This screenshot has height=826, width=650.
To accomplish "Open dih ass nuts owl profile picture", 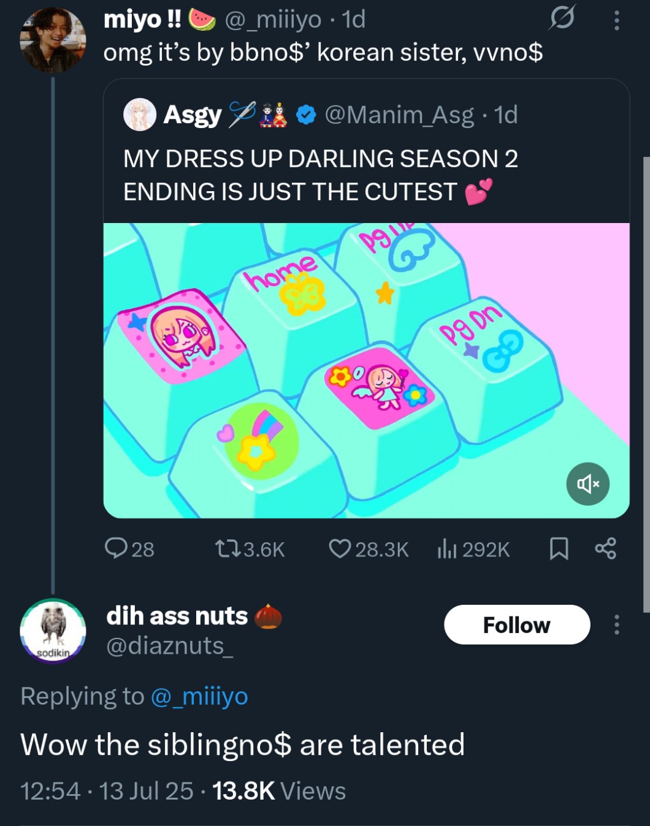I will click(x=53, y=631).
